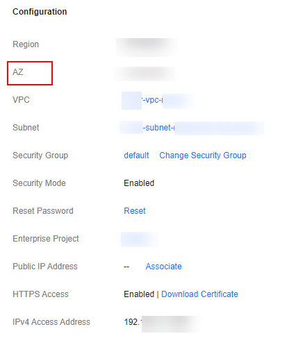296x345 pixels.
Task: Click the Subnet label
Action: [x=26, y=128]
